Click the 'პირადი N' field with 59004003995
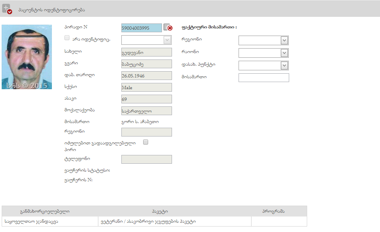The width and height of the screenshot is (380, 232). [x=141, y=28]
